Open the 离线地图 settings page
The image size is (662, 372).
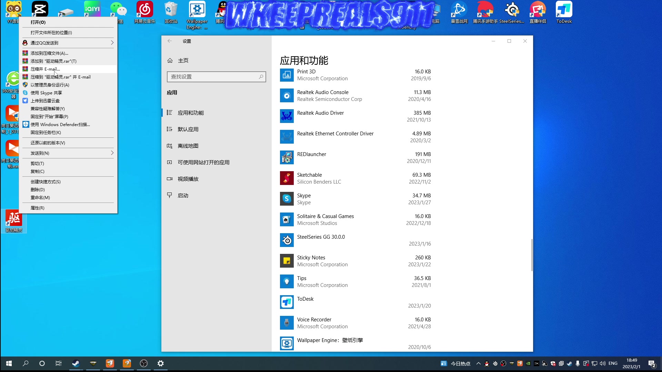tap(217, 146)
